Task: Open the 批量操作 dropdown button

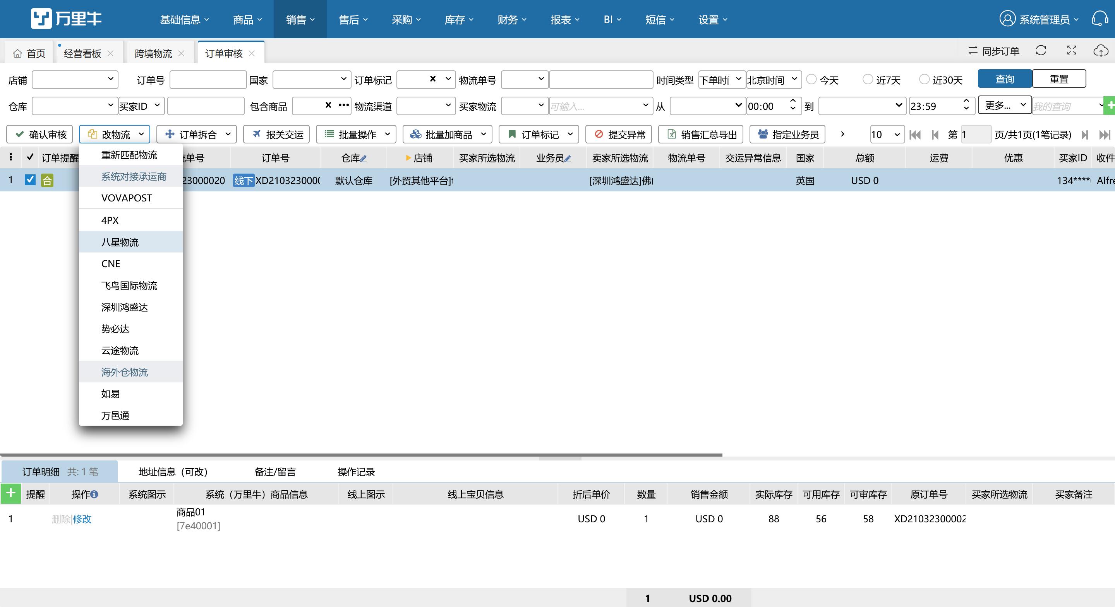Action: 356,135
